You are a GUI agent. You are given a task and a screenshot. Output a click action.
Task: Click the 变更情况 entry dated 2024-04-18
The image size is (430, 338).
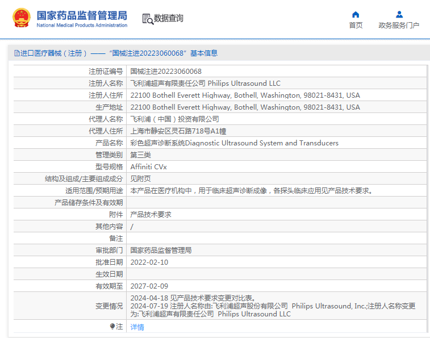tap(193, 298)
